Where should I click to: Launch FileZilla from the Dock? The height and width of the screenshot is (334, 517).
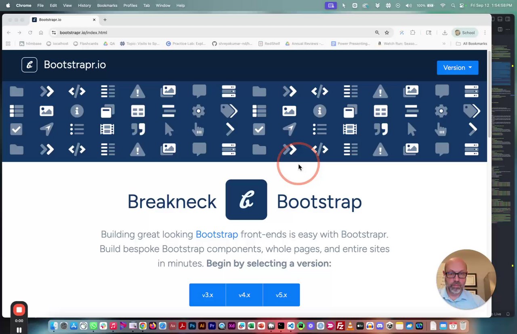[x=340, y=326]
